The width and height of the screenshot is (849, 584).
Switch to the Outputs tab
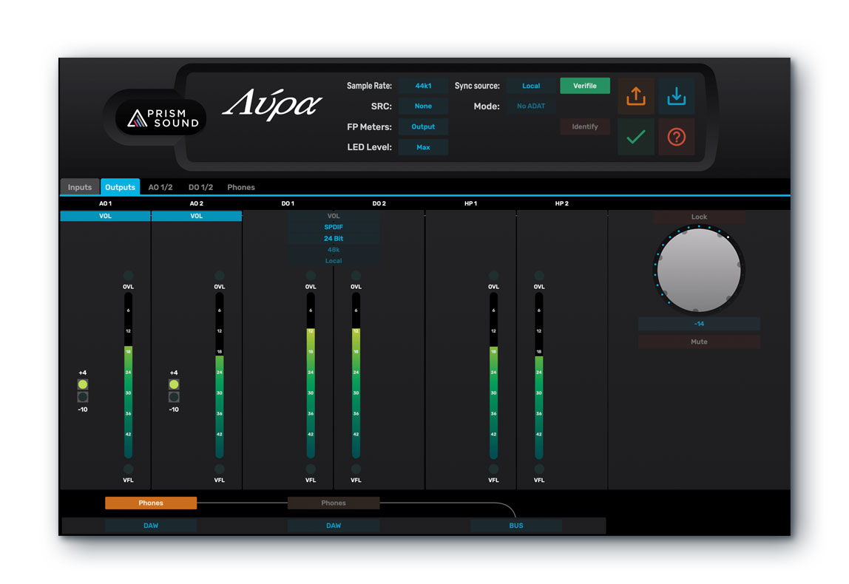(x=121, y=187)
